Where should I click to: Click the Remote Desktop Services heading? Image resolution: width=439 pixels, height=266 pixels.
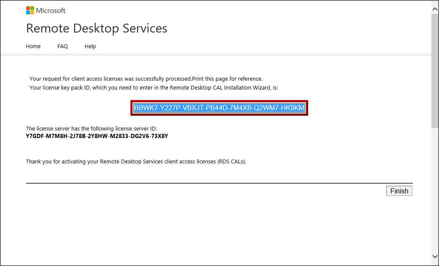97,28
